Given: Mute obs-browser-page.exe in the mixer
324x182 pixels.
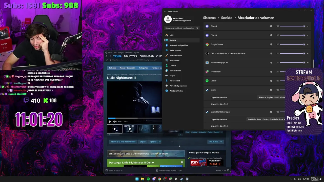Looking at the screenshot, I should [x=271, y=62].
